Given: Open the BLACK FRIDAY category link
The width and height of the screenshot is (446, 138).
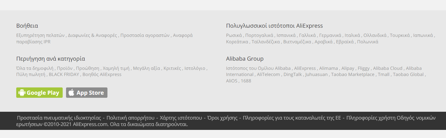Looking at the screenshot, I should pyautogui.click(x=64, y=74).
